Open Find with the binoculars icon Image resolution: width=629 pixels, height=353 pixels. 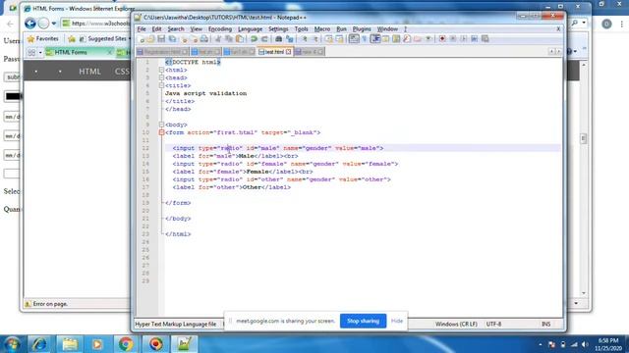pos(279,39)
